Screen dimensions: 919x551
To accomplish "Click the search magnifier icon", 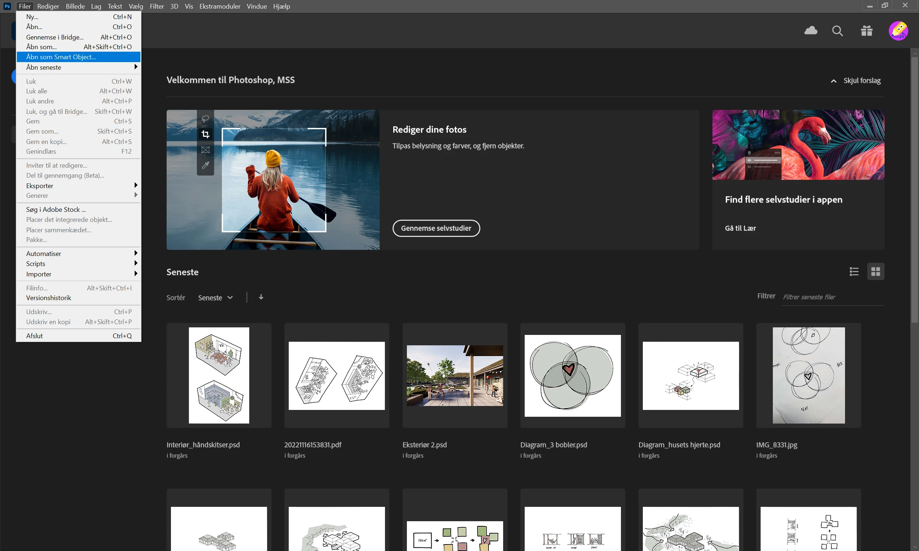I will pyautogui.click(x=837, y=31).
